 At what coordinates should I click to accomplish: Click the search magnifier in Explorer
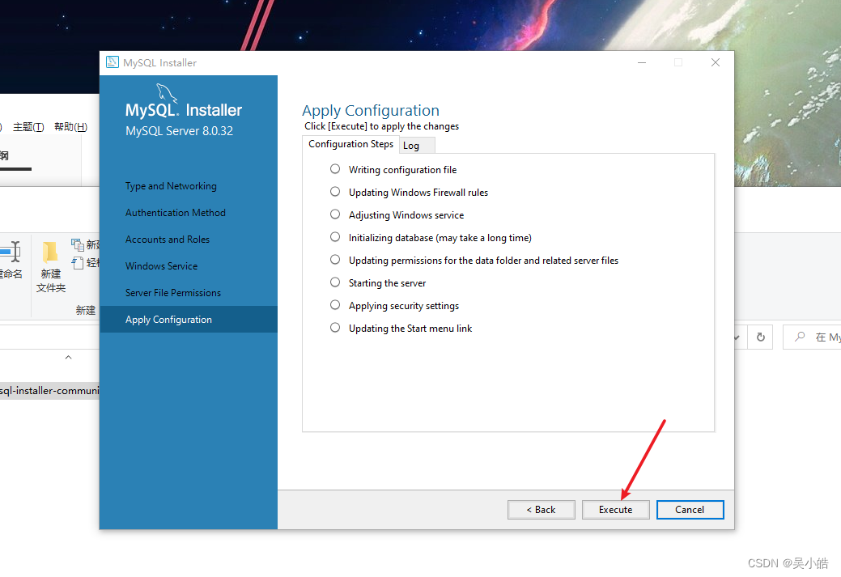(x=800, y=337)
